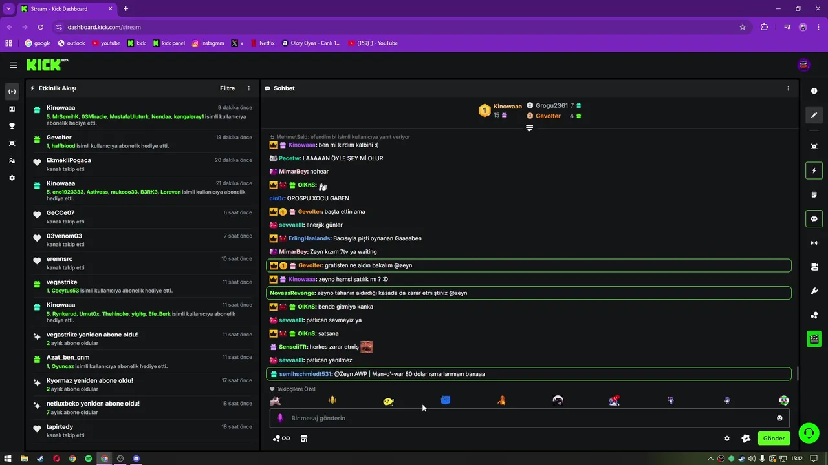Click the emoji smiley in message box
The image size is (828, 465).
pyautogui.click(x=779, y=418)
